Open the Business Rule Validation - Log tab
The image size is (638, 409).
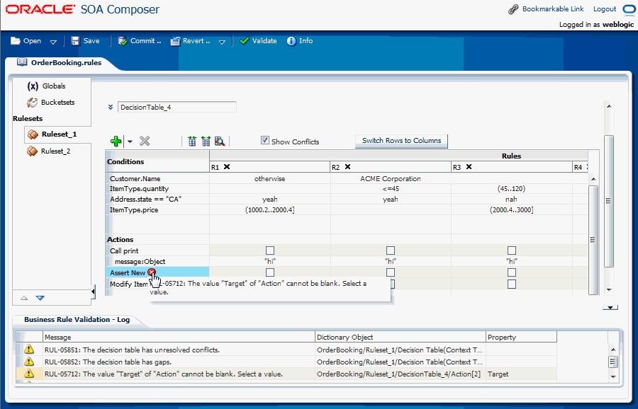click(x=77, y=320)
